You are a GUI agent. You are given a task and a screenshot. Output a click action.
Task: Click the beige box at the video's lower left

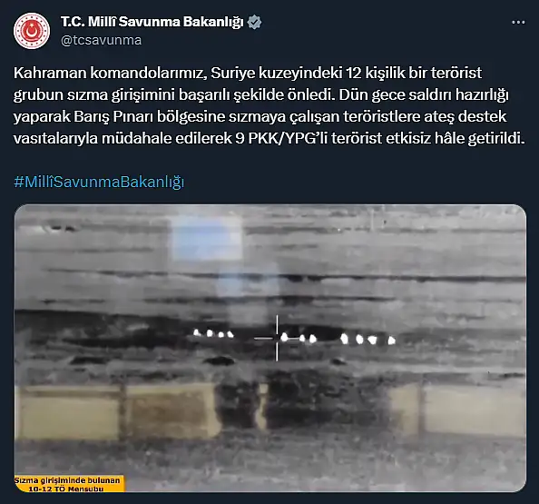[x=69, y=411]
